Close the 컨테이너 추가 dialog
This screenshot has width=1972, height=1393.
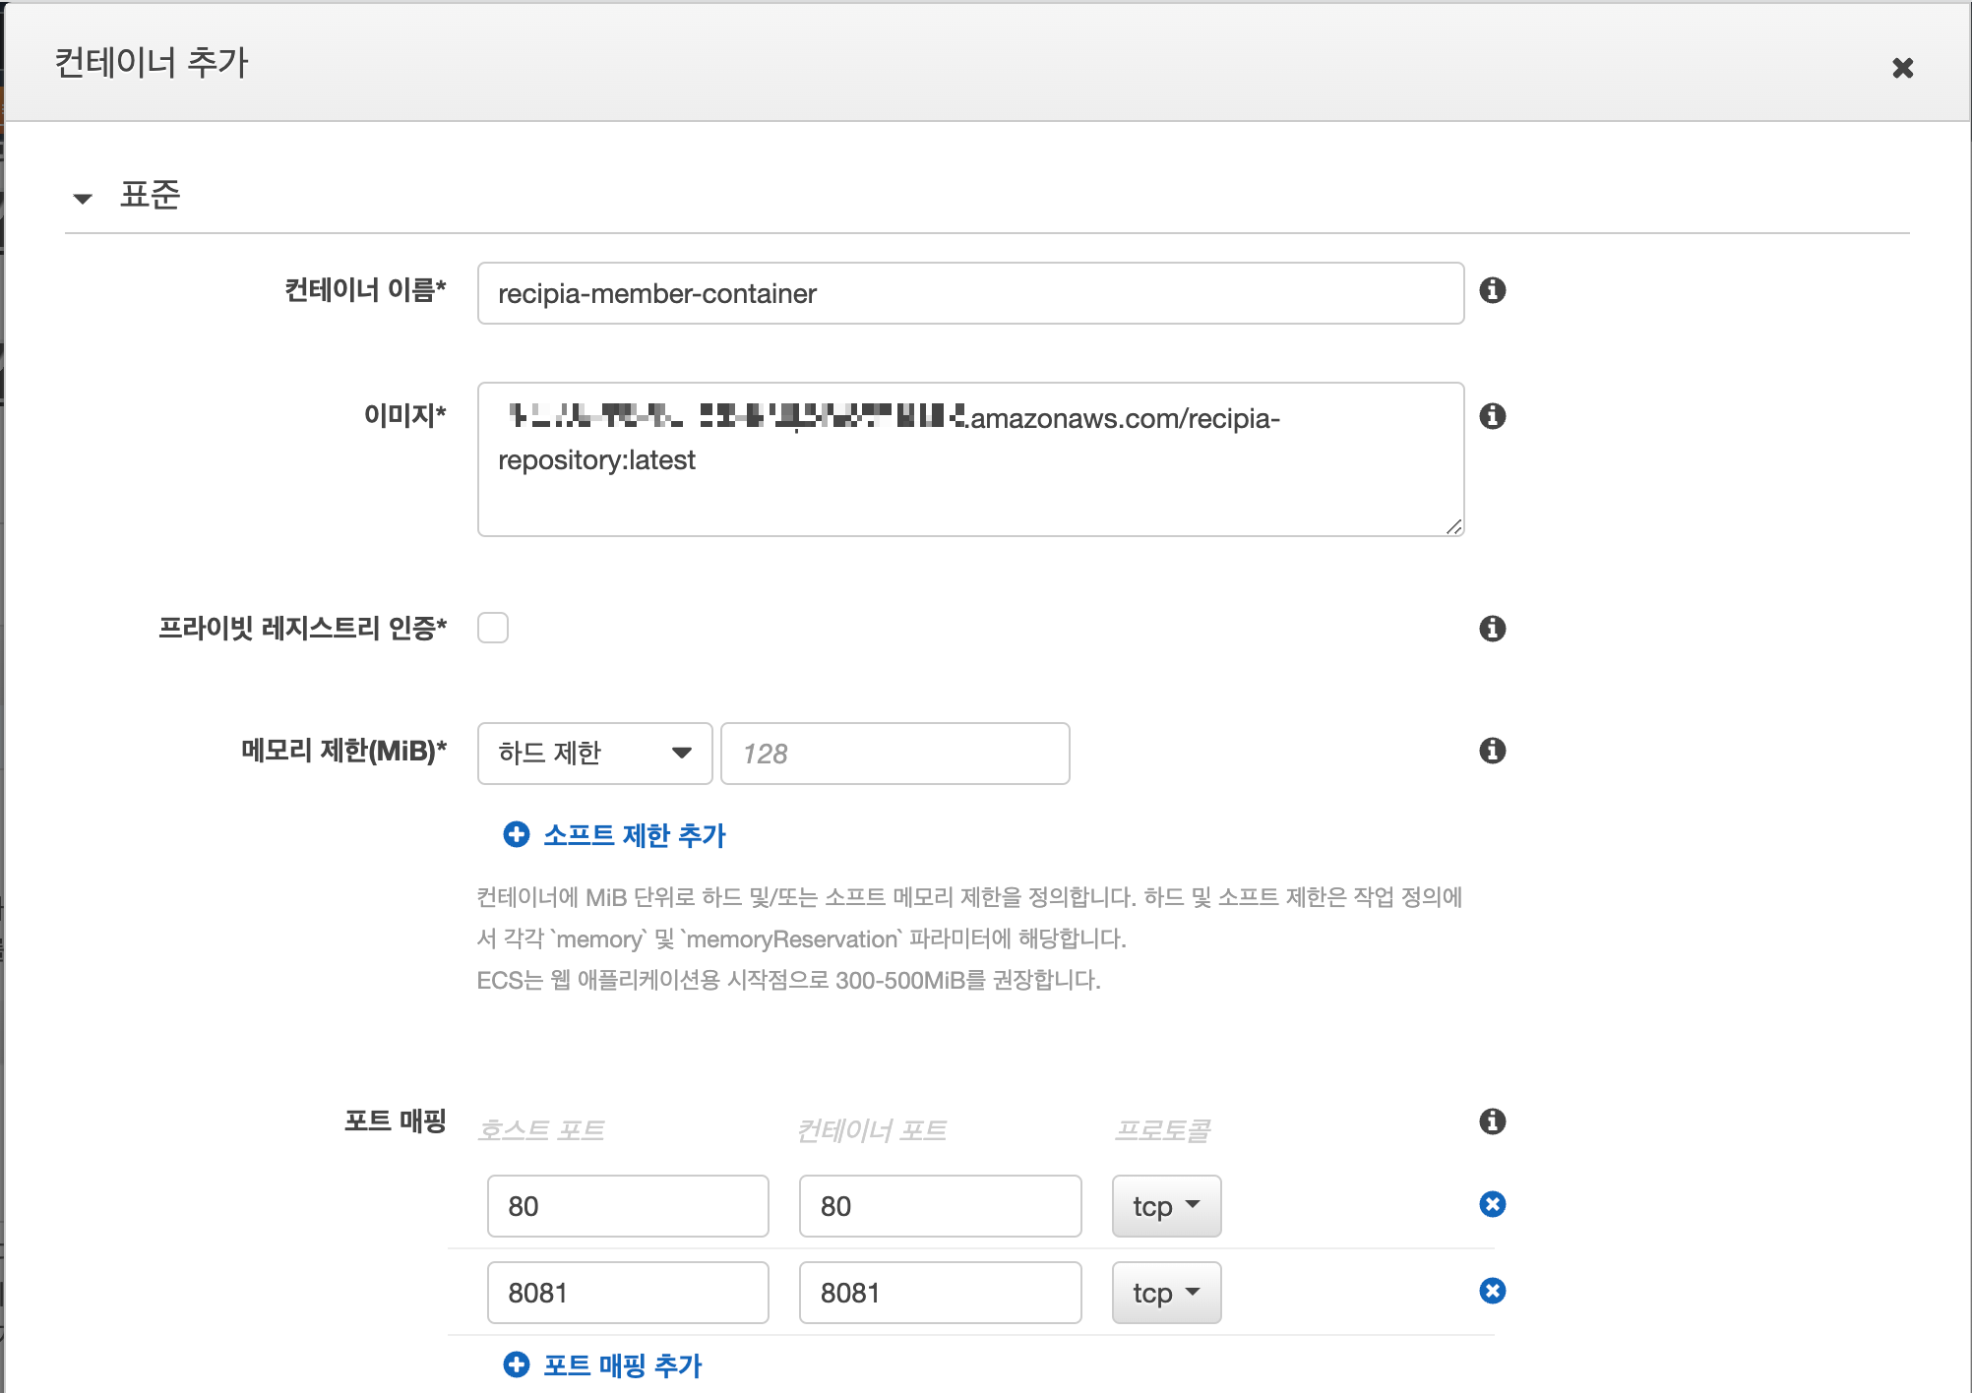tap(1902, 68)
